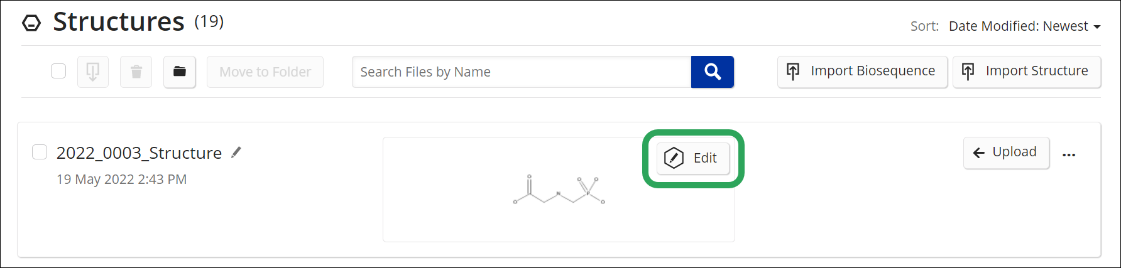1121x268 pixels.
Task: Click the Structures hexagon icon in header
Action: pos(31,23)
